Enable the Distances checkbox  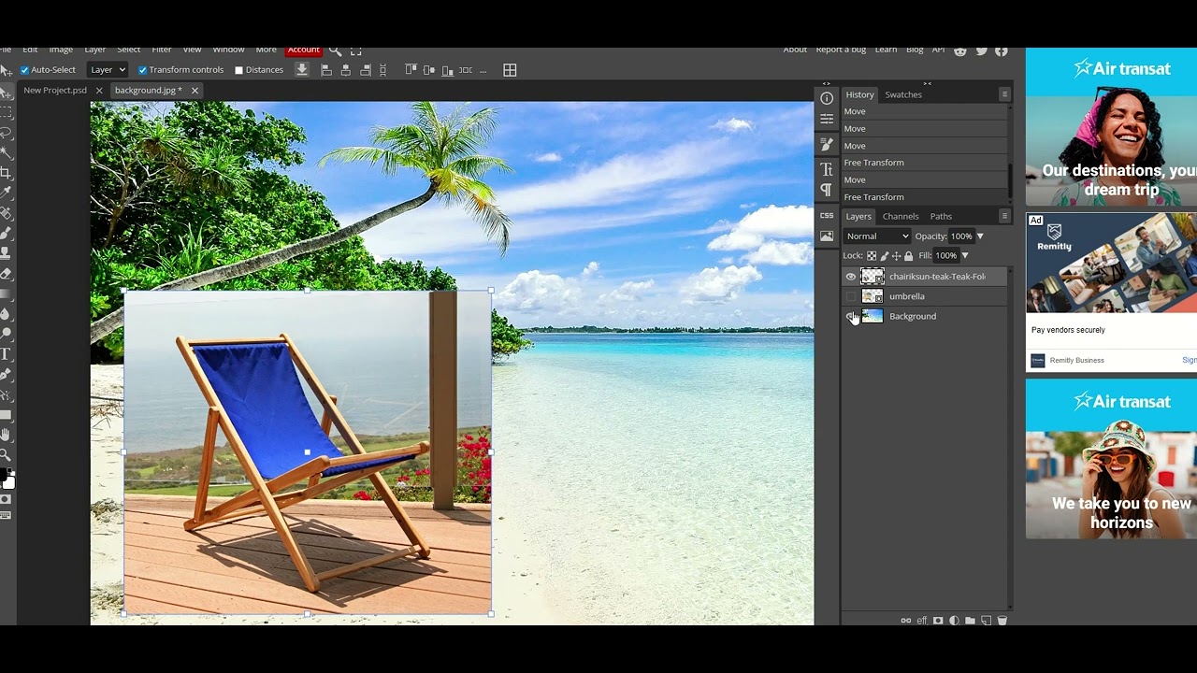238,70
